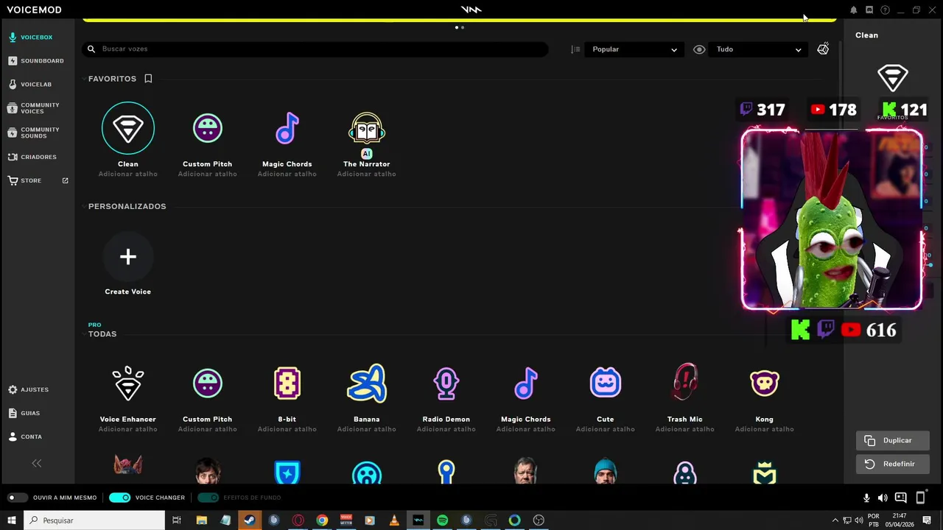
Task: Select Custom Pitch voice in Favoritos
Action: (x=208, y=129)
